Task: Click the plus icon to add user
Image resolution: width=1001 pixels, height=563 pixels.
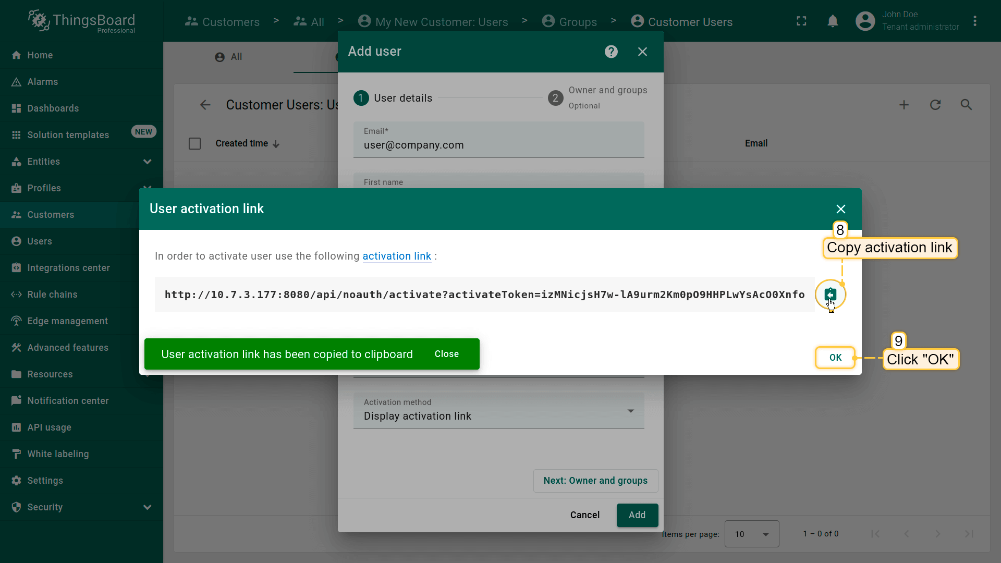Action: [x=904, y=105]
